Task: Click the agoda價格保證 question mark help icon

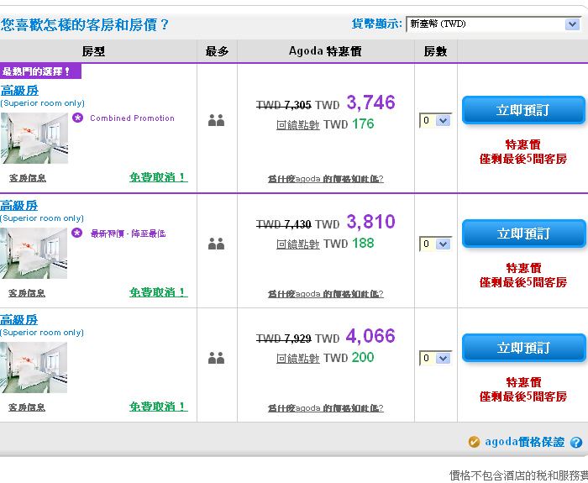Action: coord(576,443)
